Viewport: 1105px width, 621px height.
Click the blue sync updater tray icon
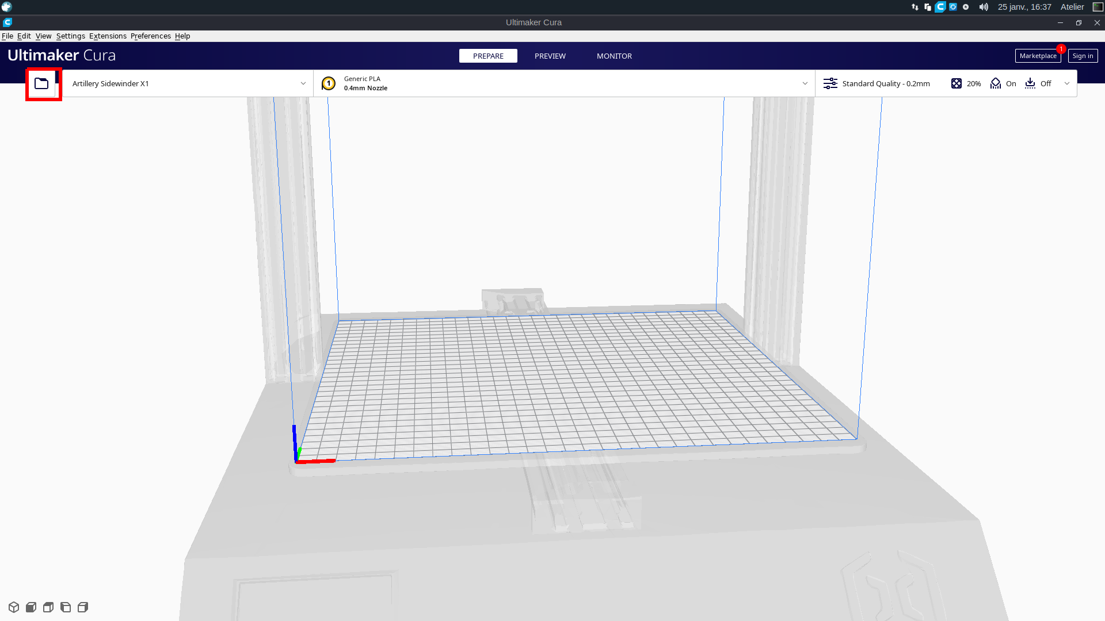tap(953, 7)
